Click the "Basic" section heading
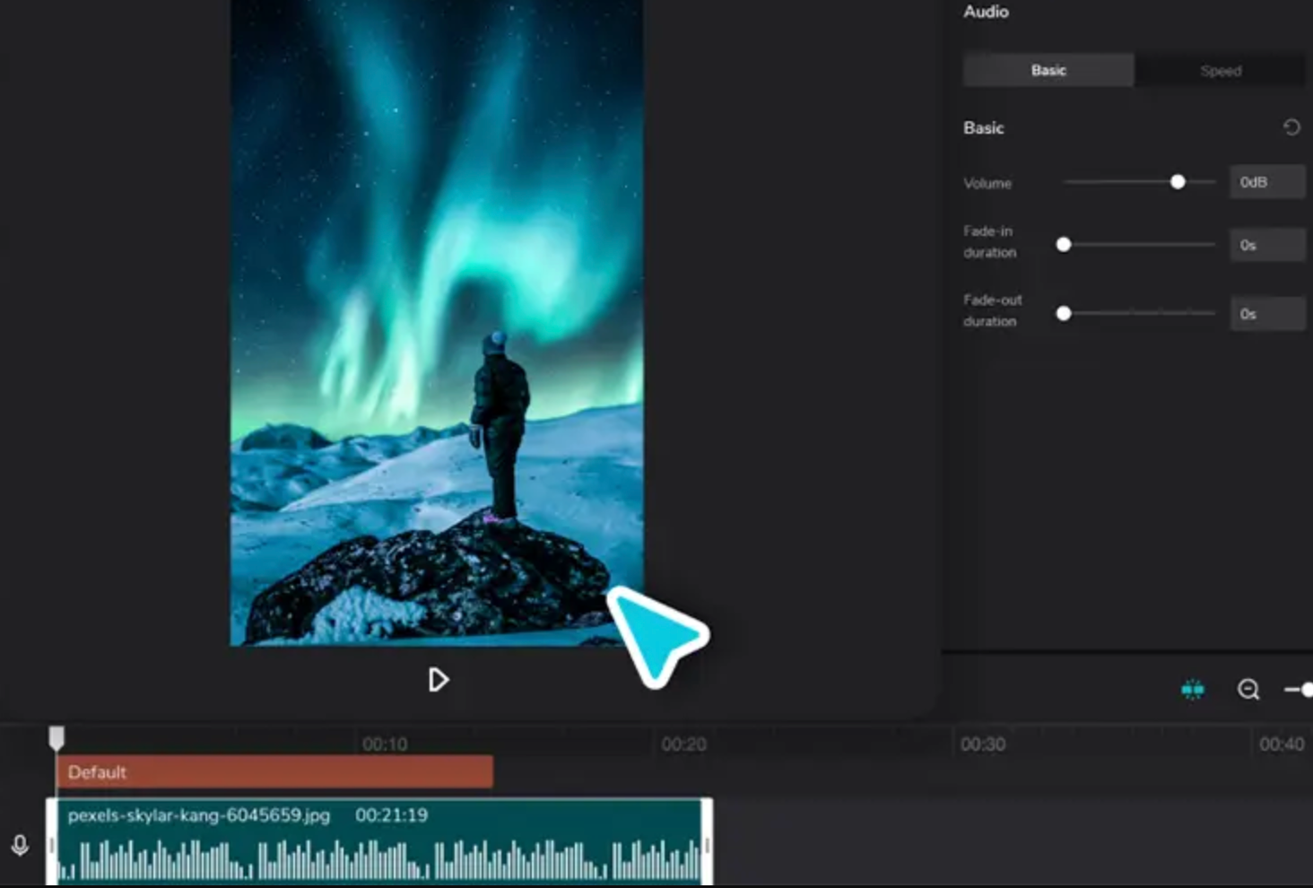 click(983, 127)
